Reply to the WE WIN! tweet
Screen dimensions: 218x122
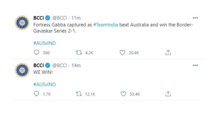pos(36,94)
